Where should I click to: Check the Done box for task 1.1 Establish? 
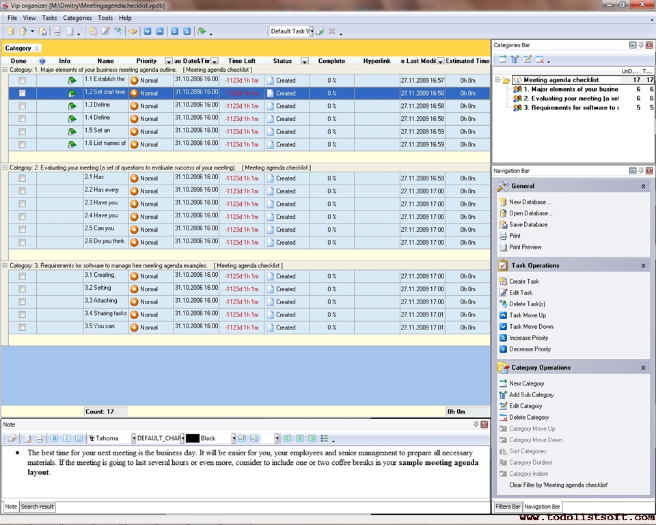point(22,80)
